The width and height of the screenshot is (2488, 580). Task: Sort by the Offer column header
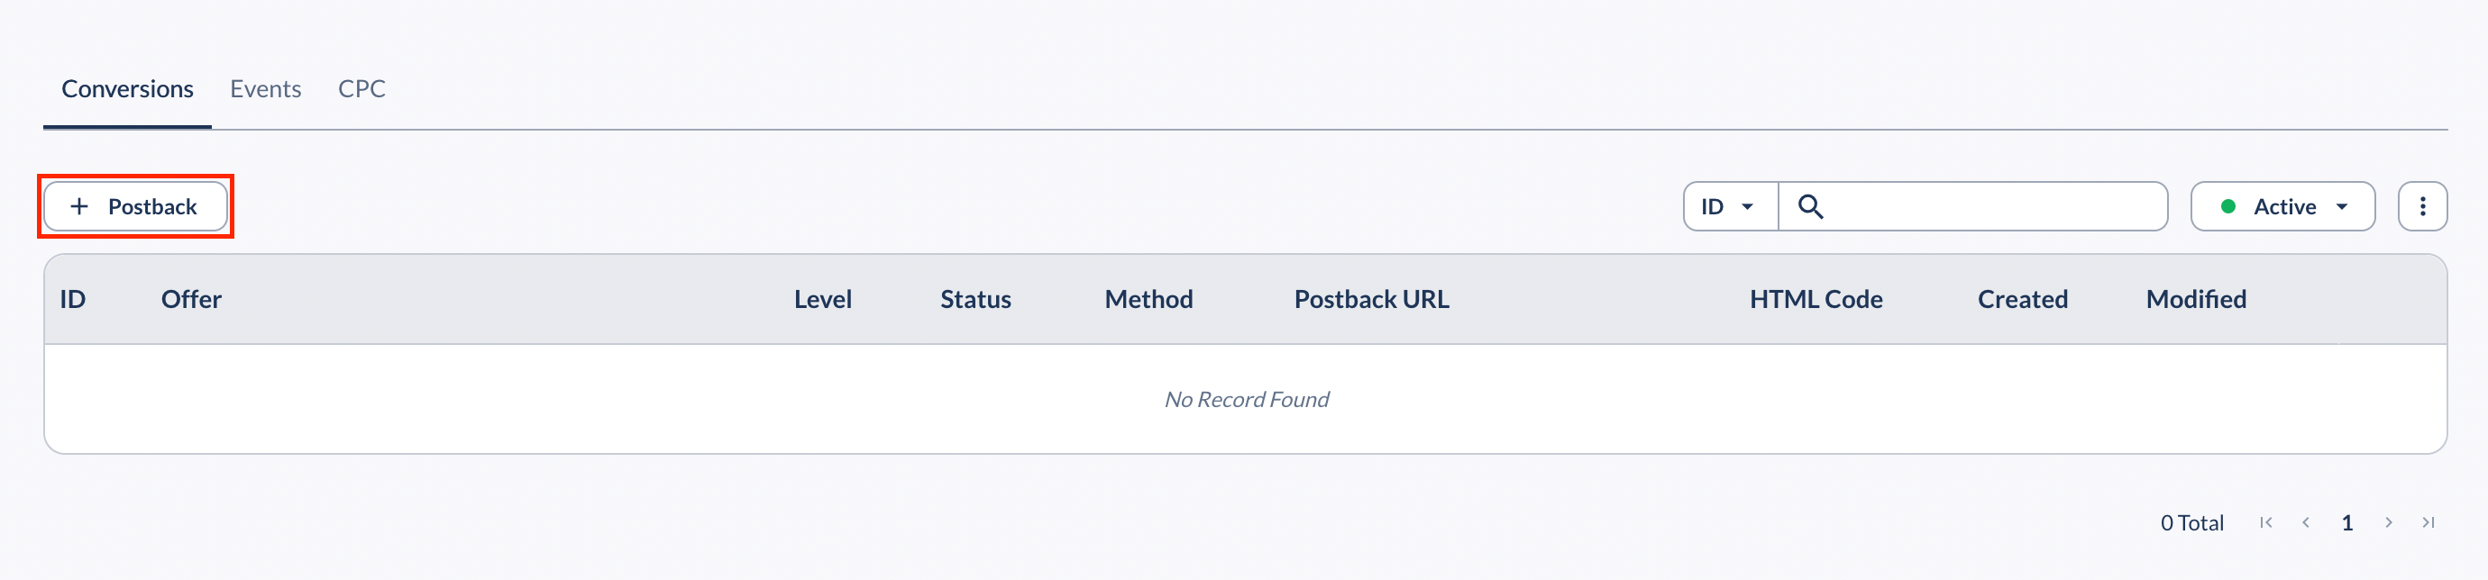(x=191, y=299)
